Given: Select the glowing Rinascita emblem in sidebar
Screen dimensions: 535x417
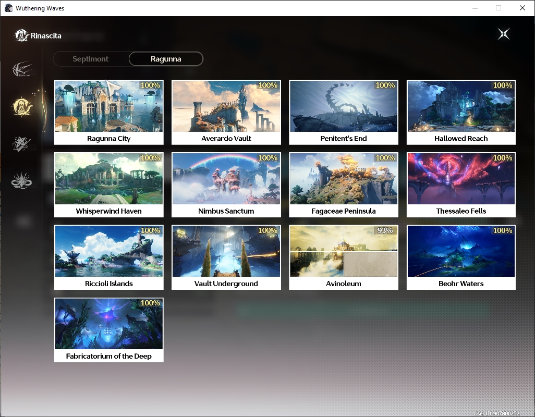Looking at the screenshot, I should tap(22, 106).
